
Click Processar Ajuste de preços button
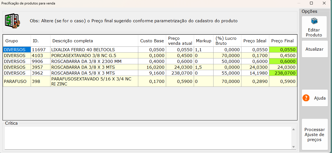tap(314, 135)
